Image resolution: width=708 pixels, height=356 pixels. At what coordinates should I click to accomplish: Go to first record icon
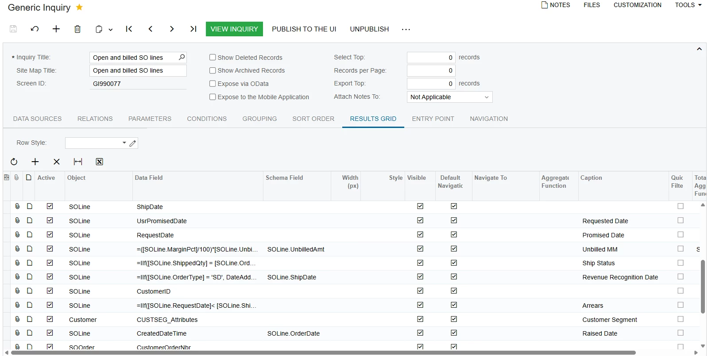129,29
